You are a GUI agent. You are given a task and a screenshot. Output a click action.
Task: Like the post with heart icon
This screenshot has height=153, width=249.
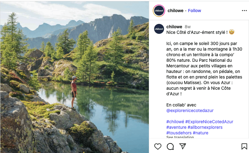(x=158, y=146)
